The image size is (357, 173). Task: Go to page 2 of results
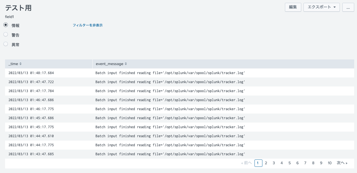[x=266, y=163]
